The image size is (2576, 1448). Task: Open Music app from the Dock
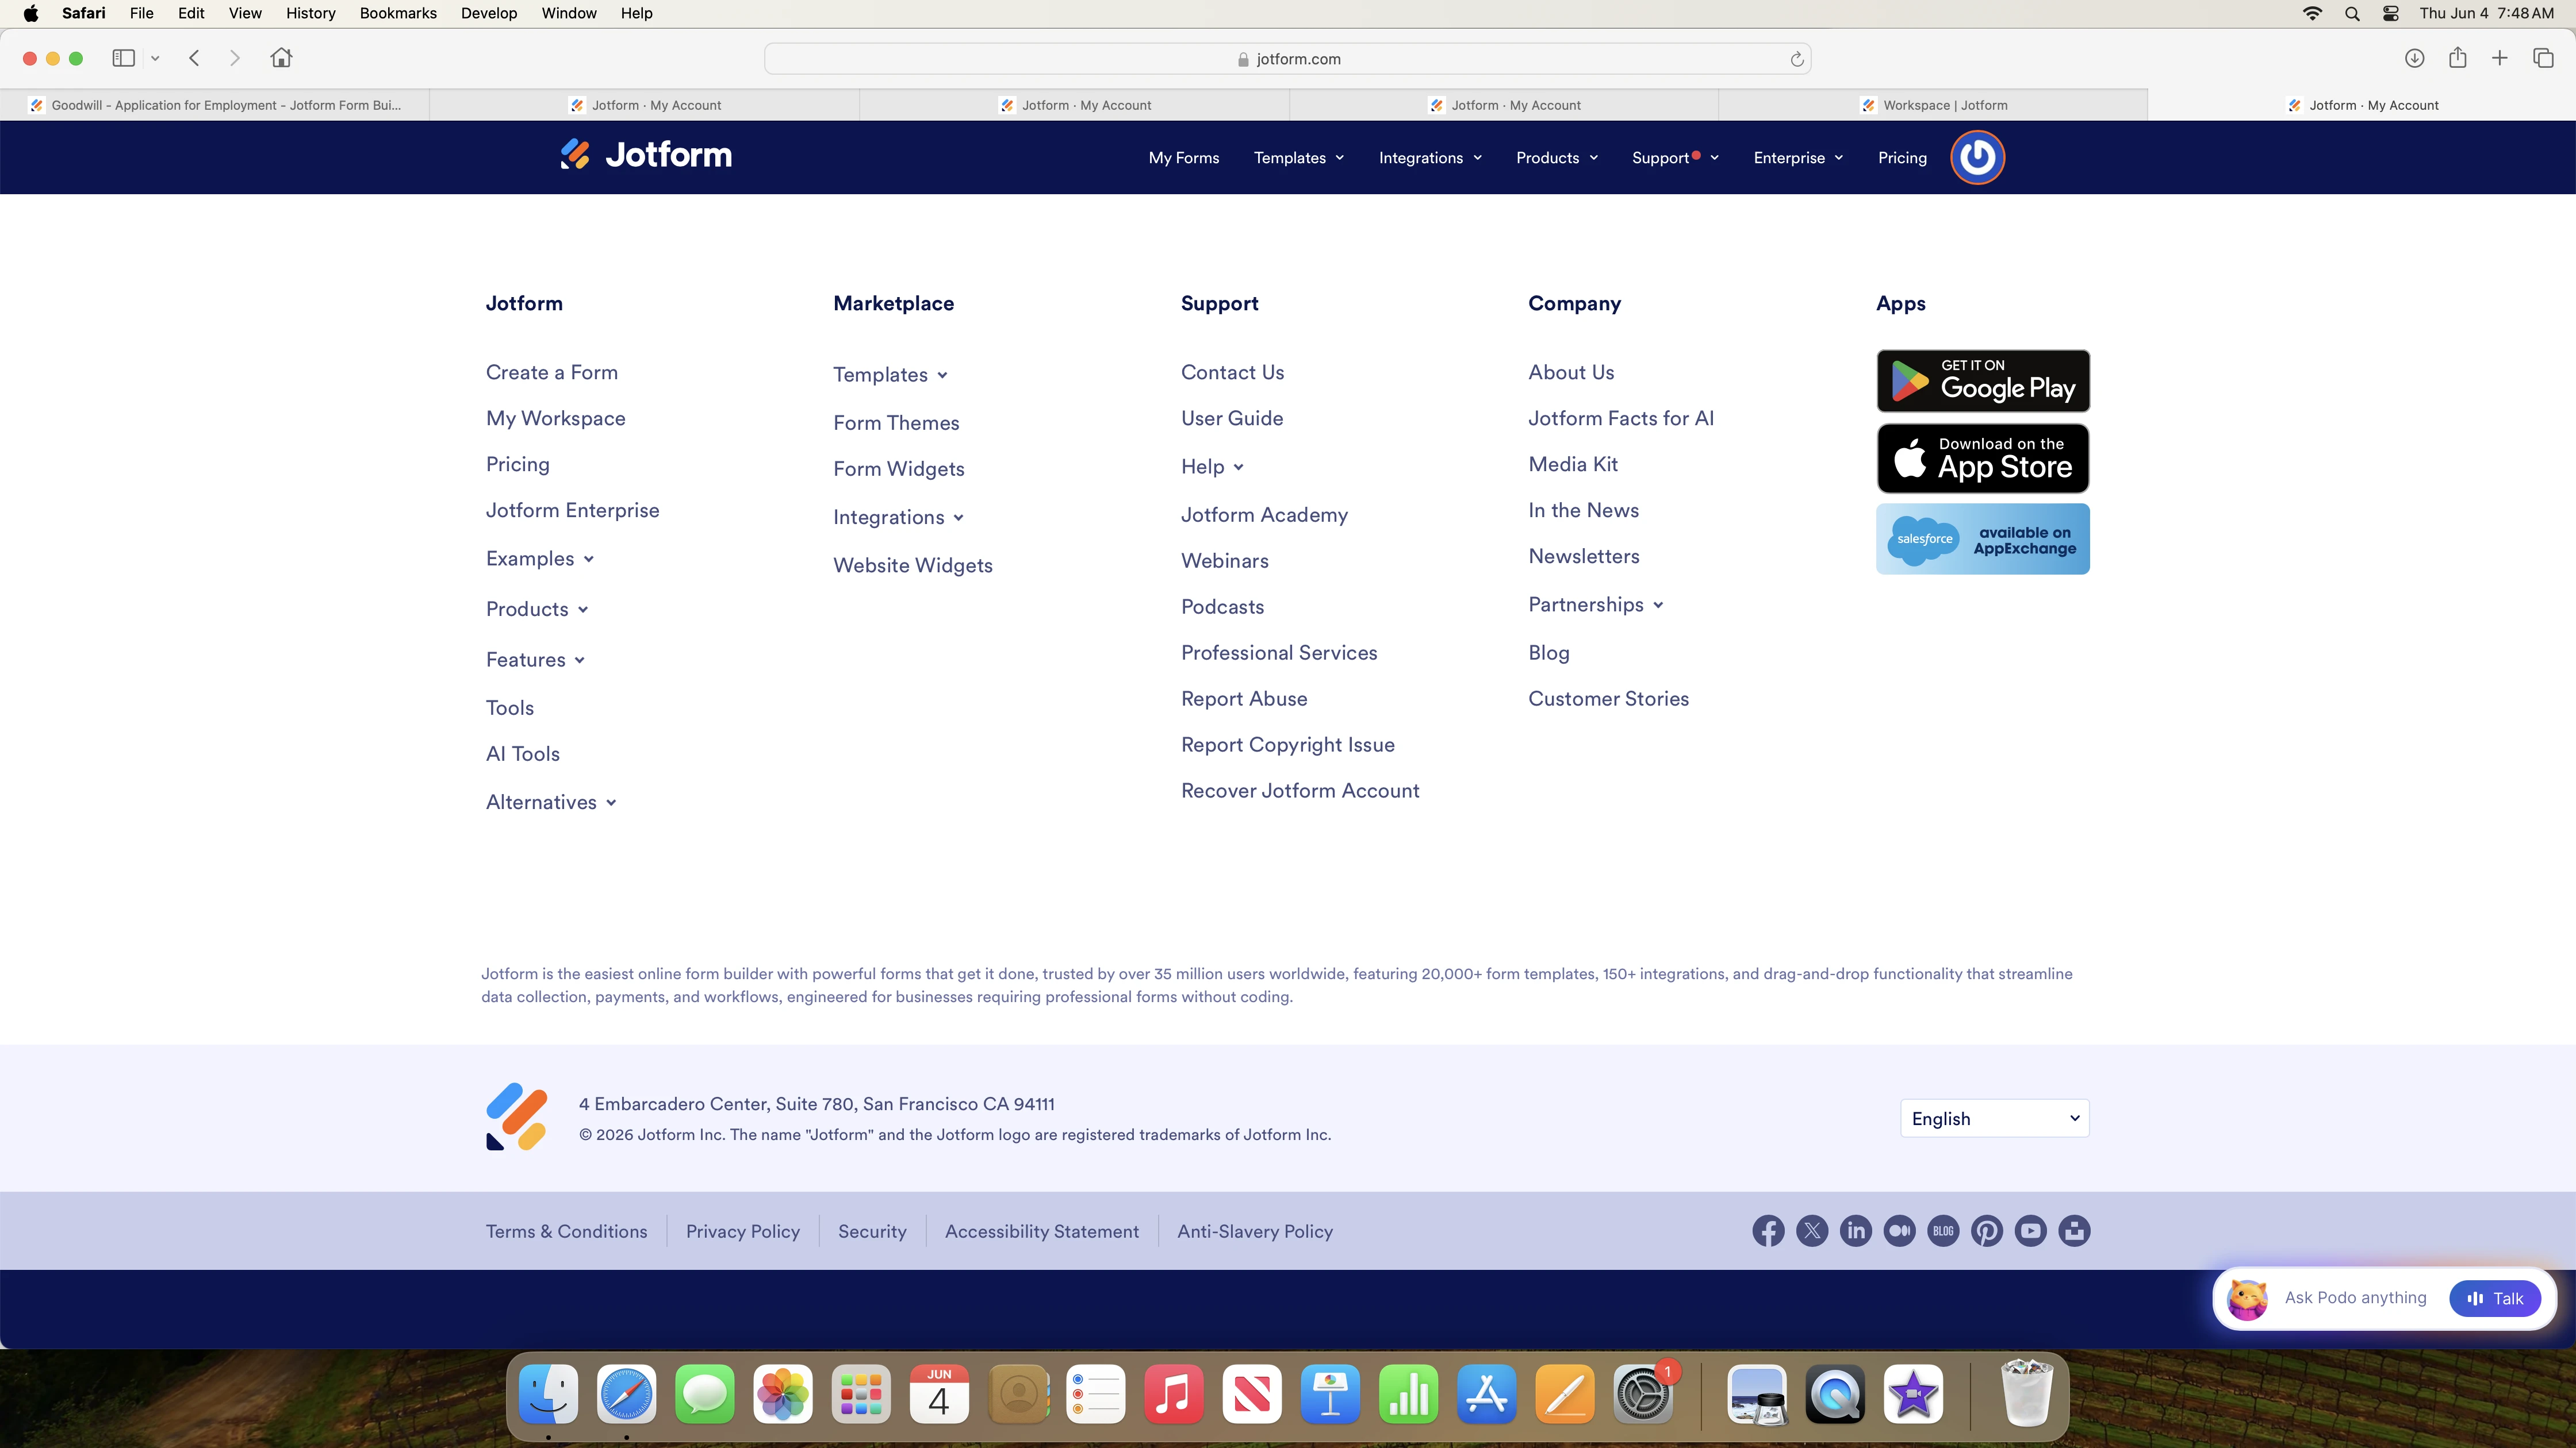[x=1173, y=1394]
